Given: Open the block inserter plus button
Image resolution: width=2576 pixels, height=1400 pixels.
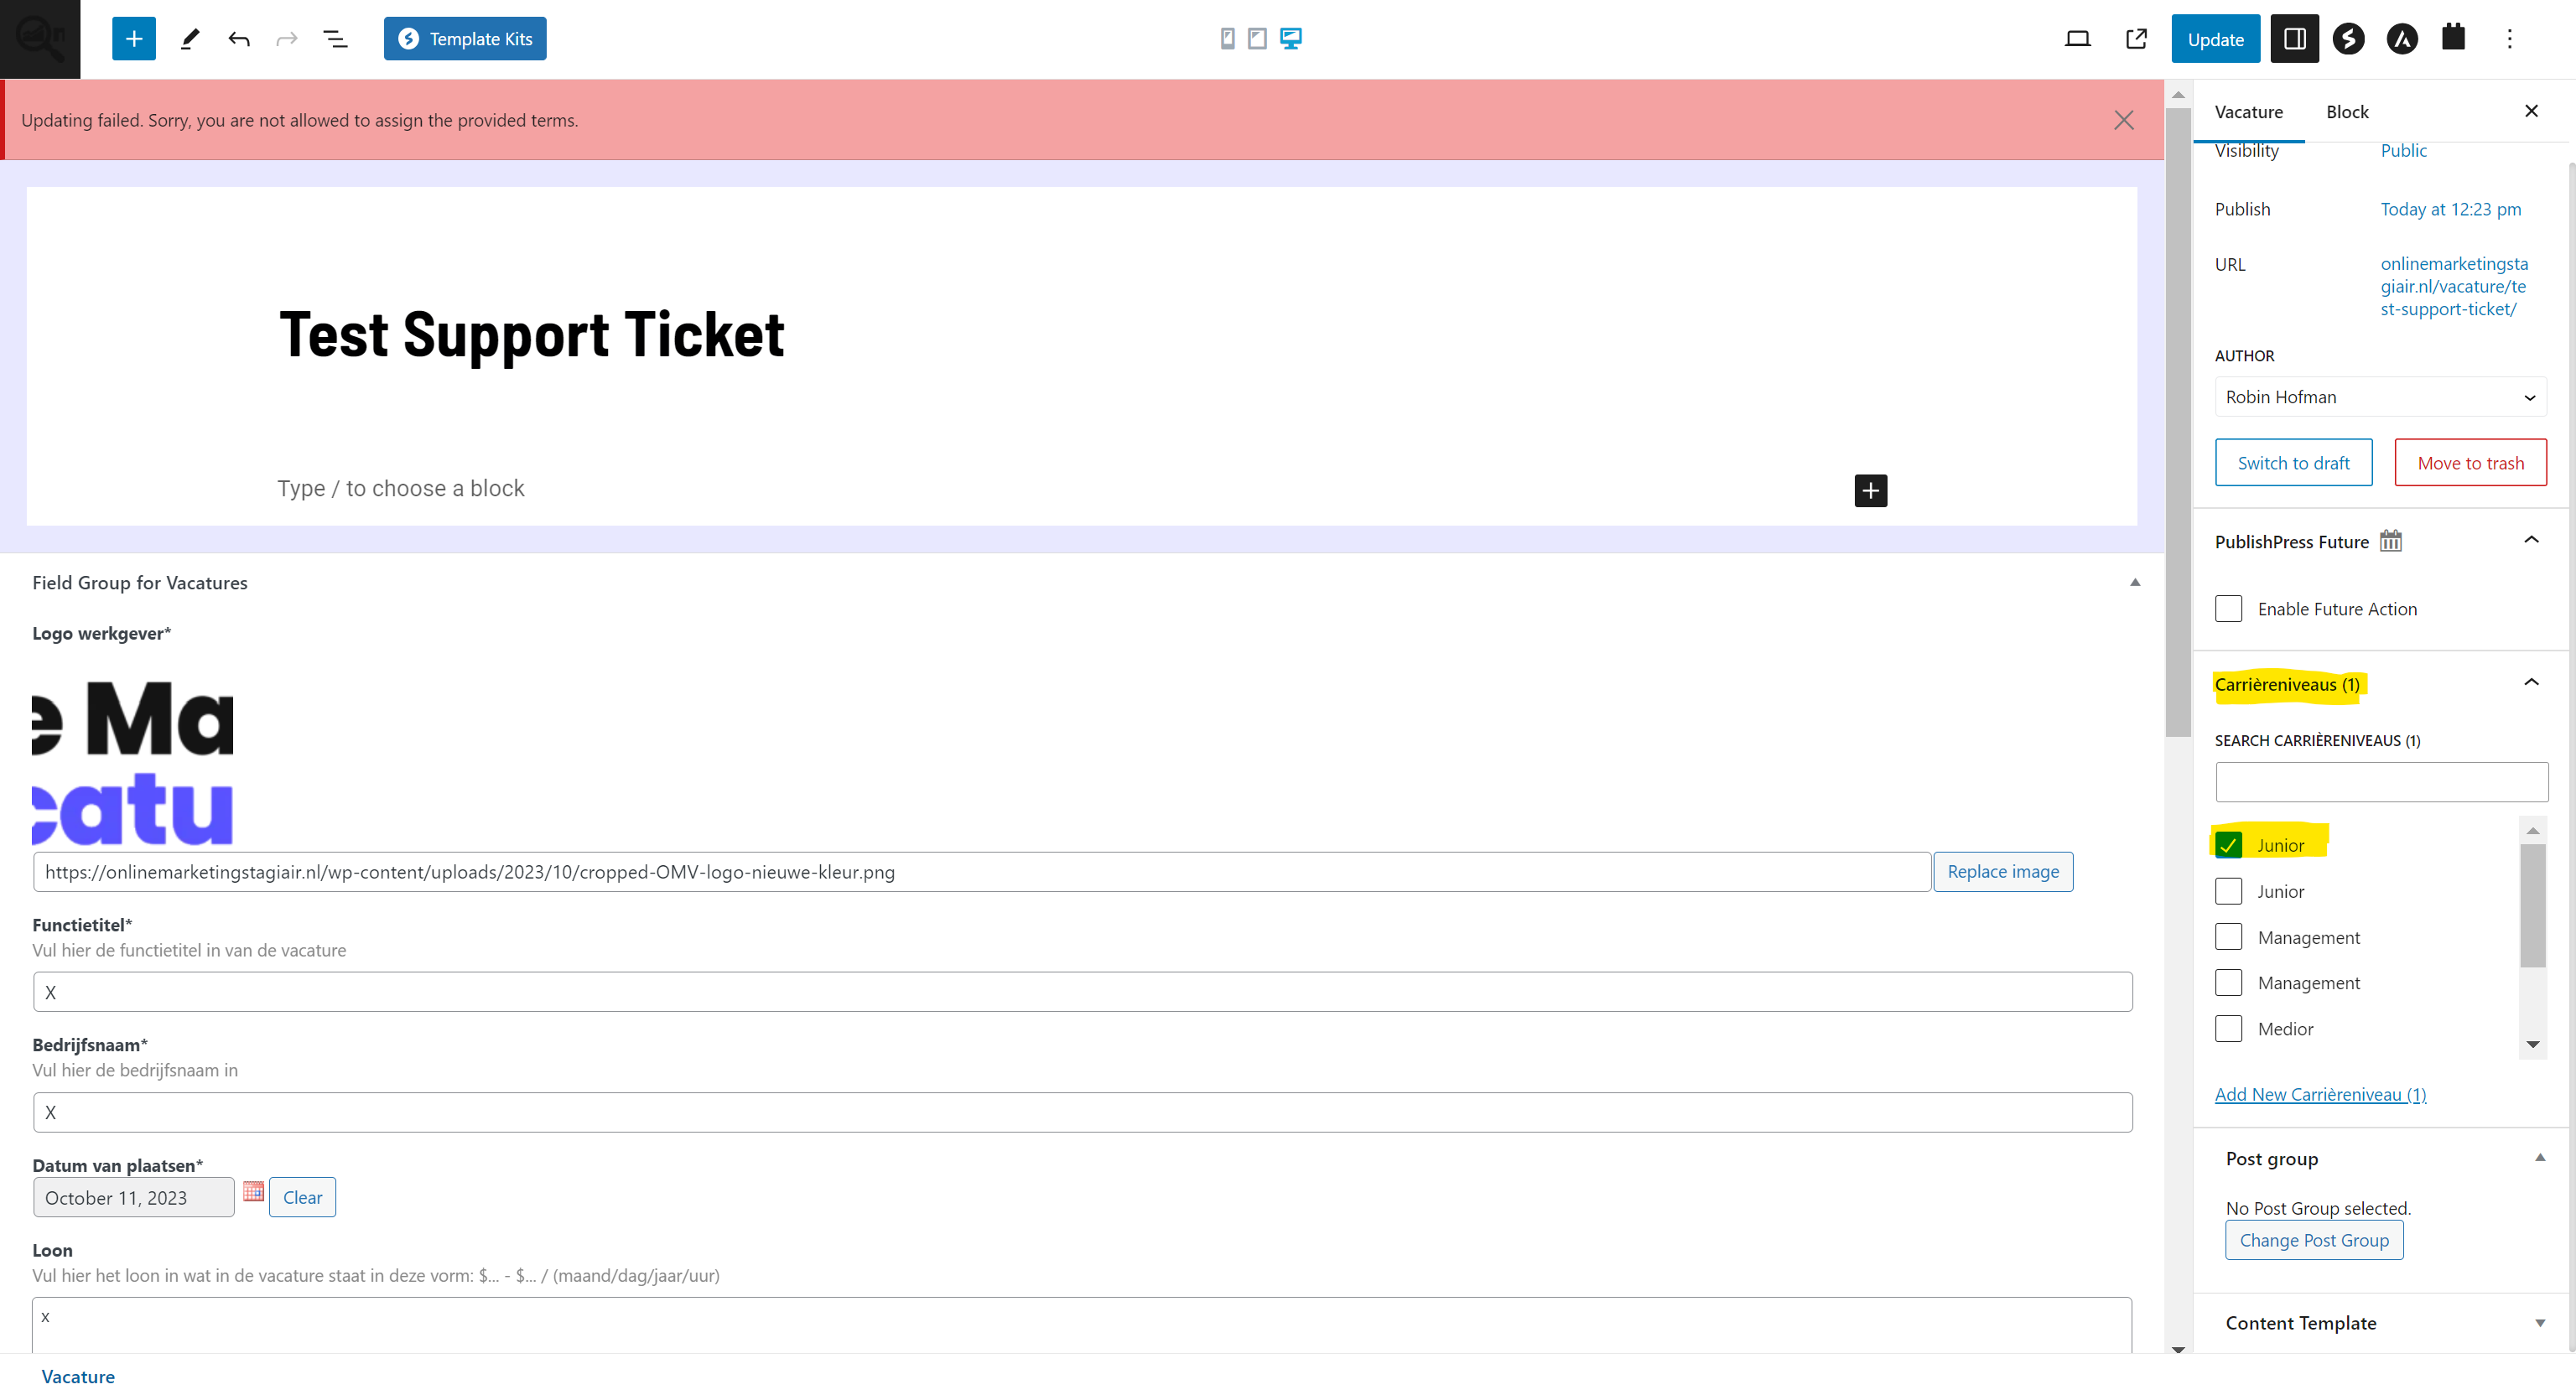Looking at the screenshot, I should (134, 39).
